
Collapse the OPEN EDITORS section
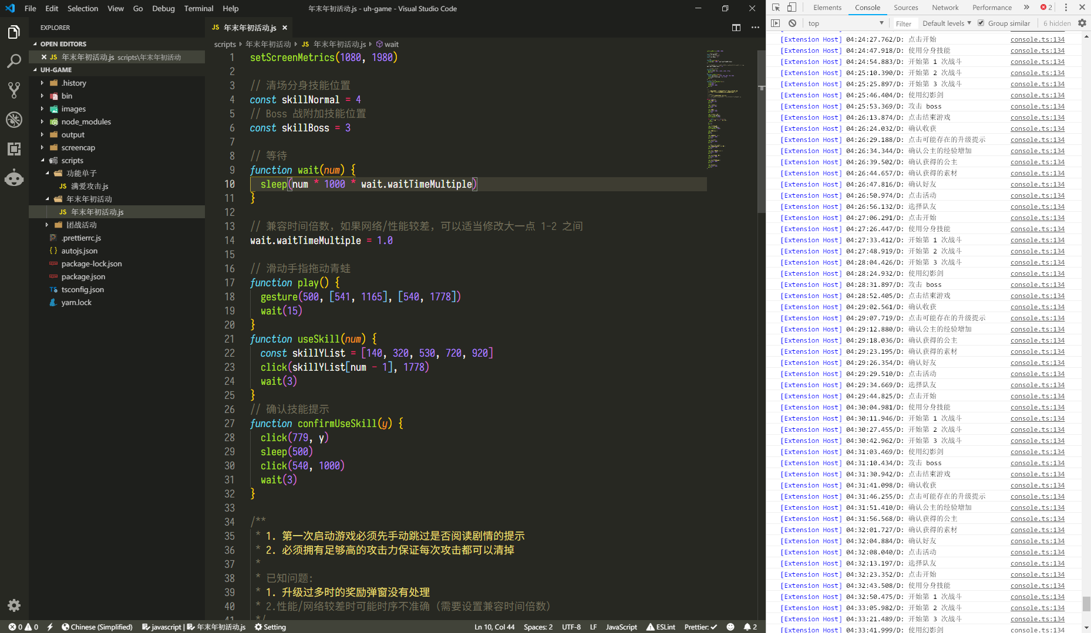tap(63, 44)
